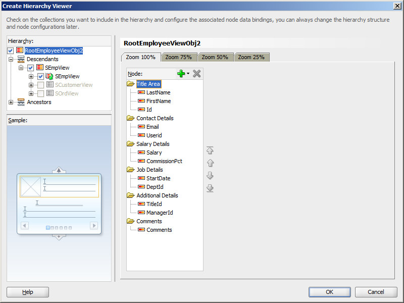Click the move down arrow icon
The width and height of the screenshot is (404, 303).
(x=210, y=175)
